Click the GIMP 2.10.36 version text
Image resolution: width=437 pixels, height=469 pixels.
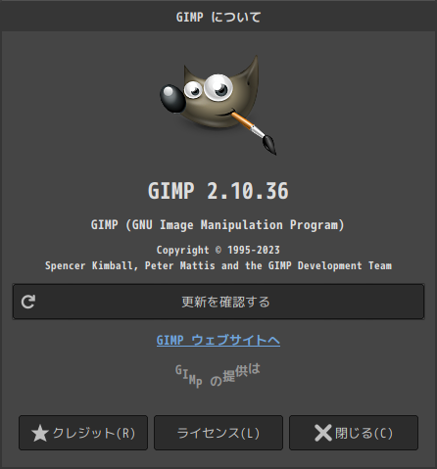coord(218,191)
